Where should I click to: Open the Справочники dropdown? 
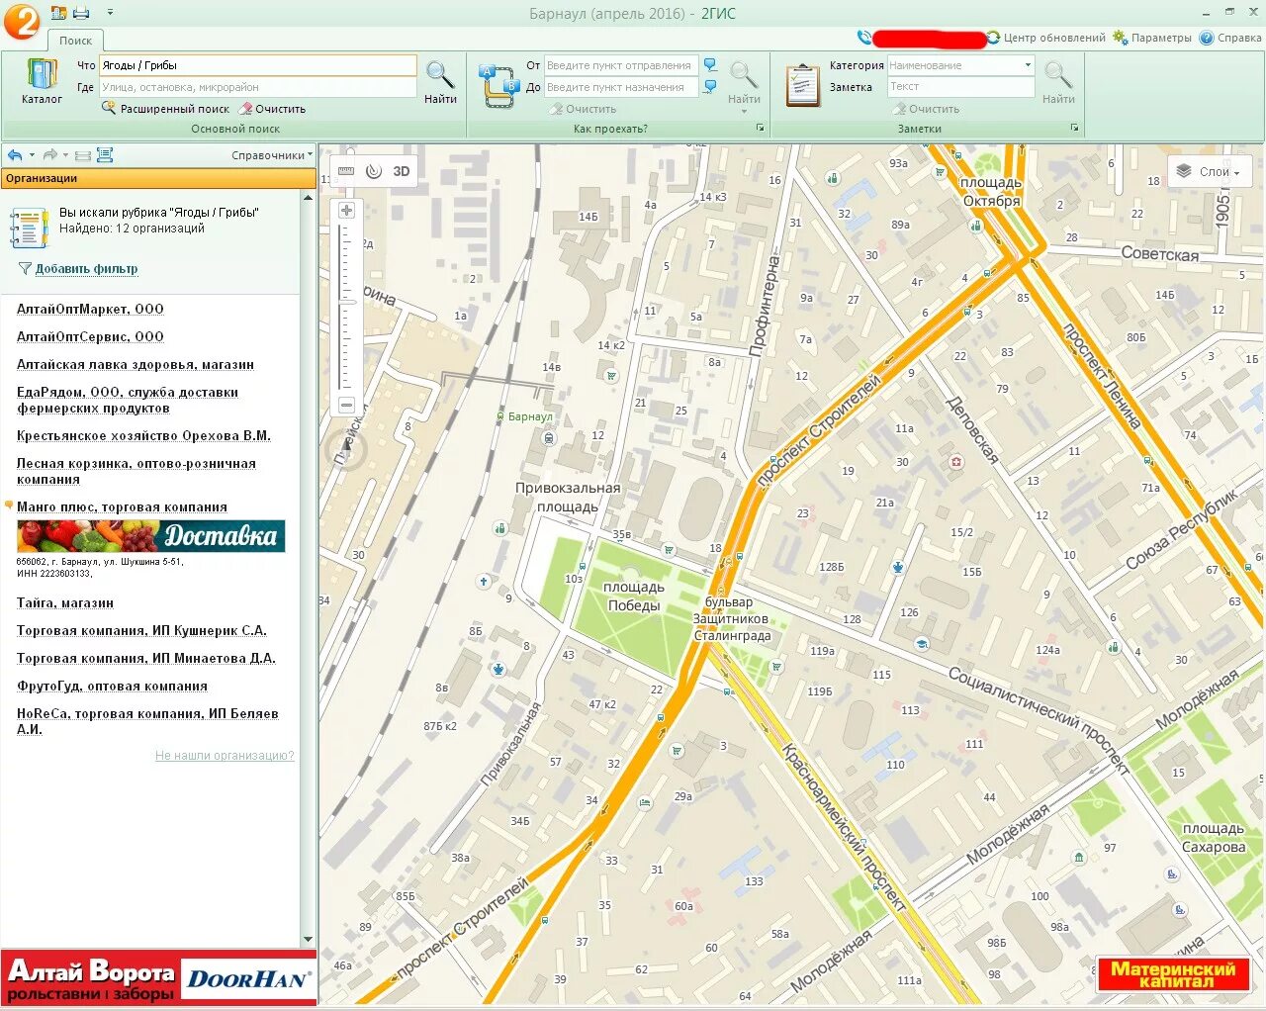click(x=272, y=155)
